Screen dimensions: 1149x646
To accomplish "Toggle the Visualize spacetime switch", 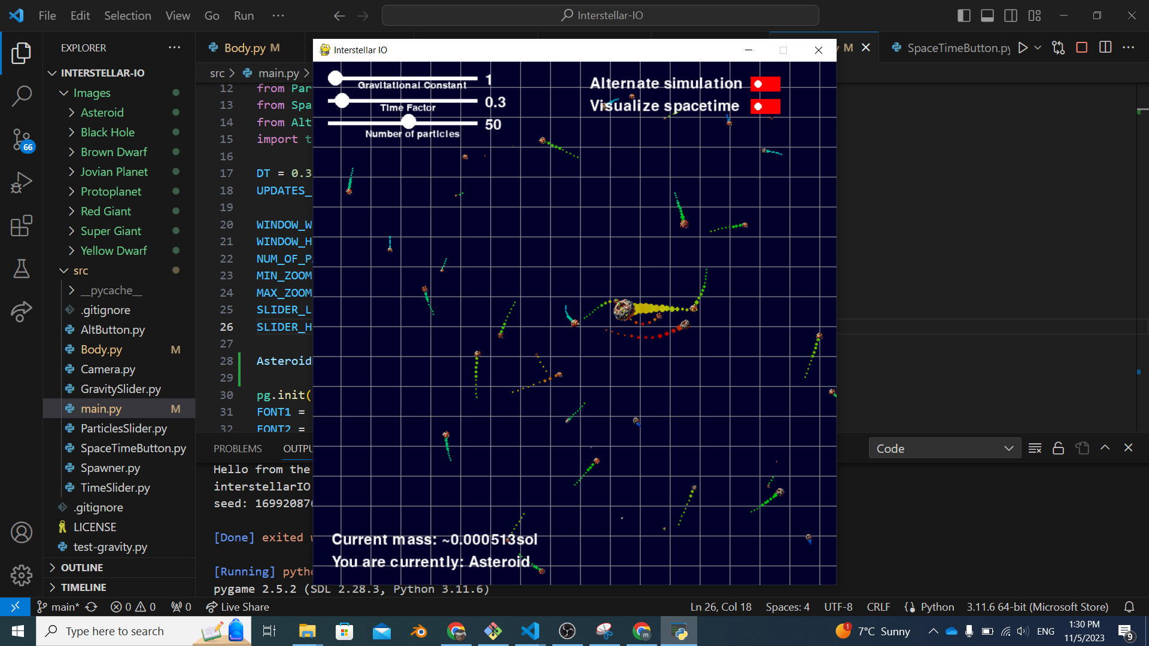I will point(765,106).
